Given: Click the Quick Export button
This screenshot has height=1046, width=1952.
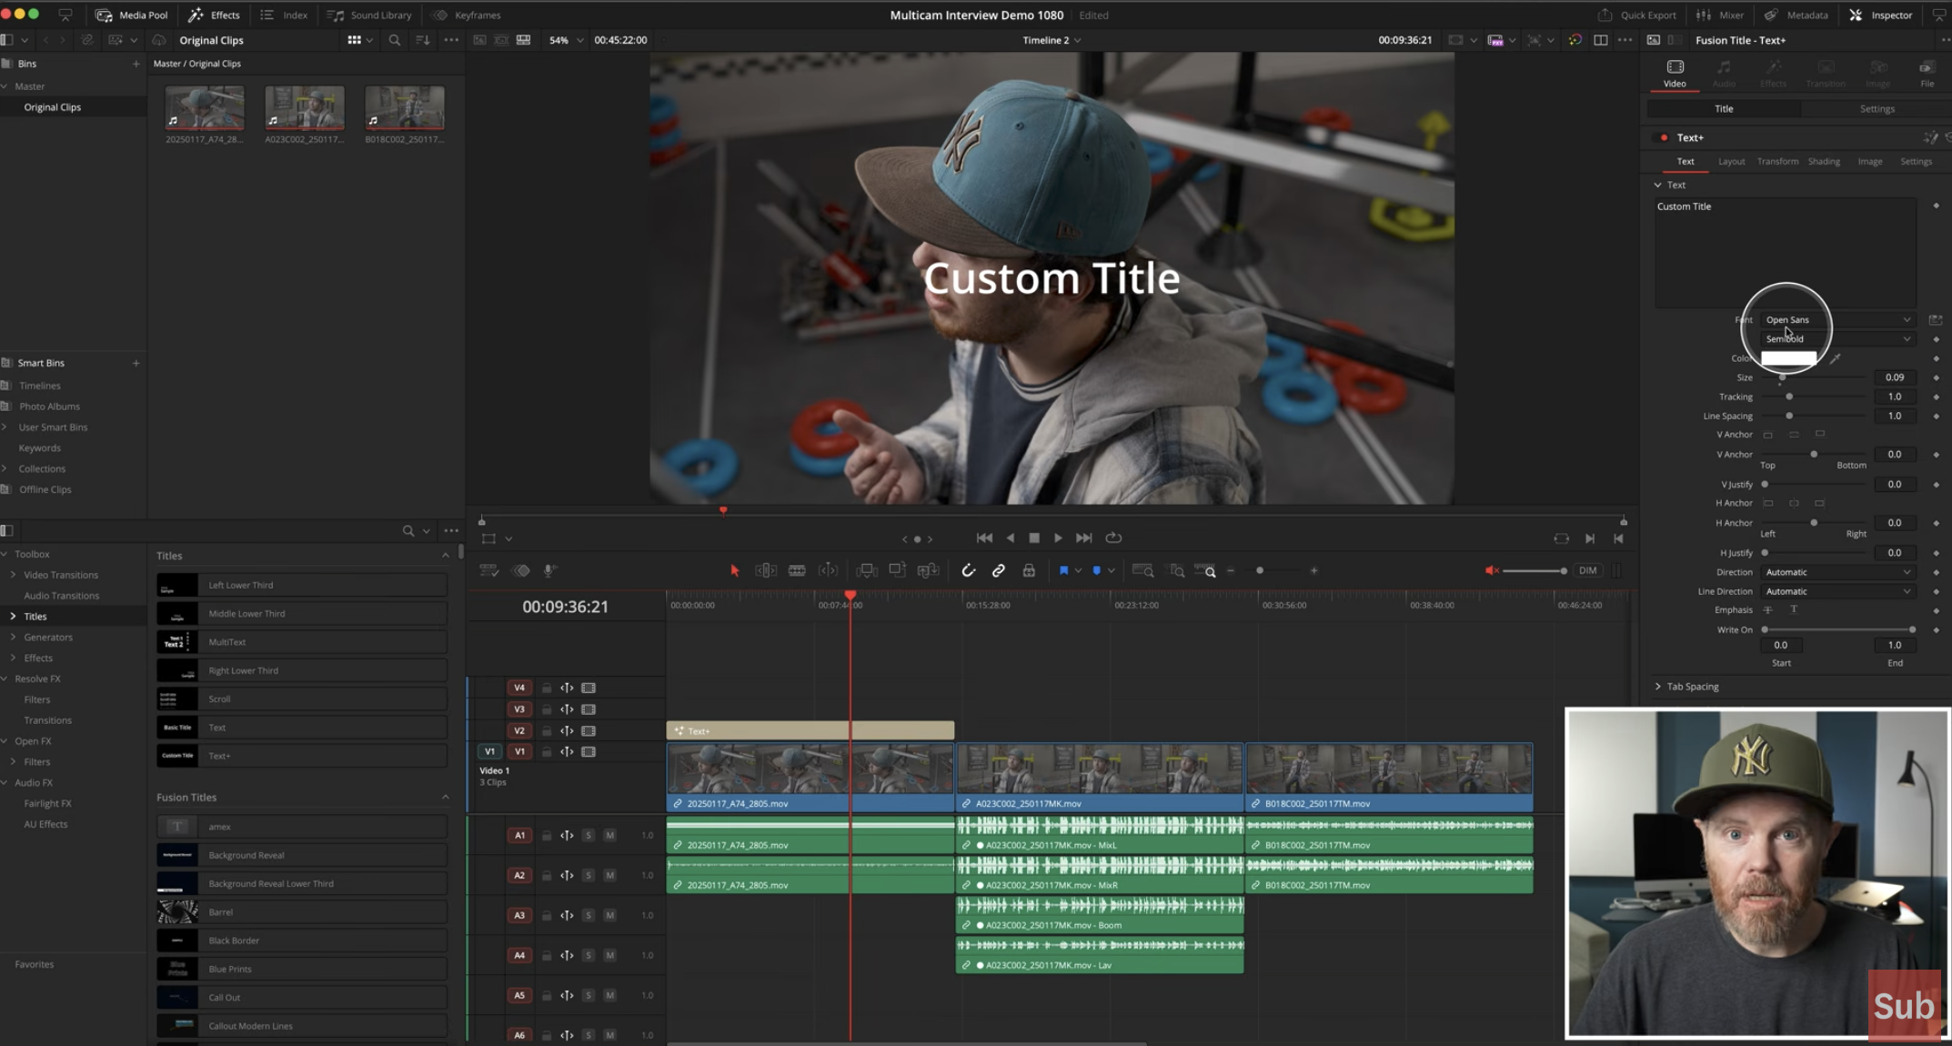Looking at the screenshot, I should (1636, 15).
